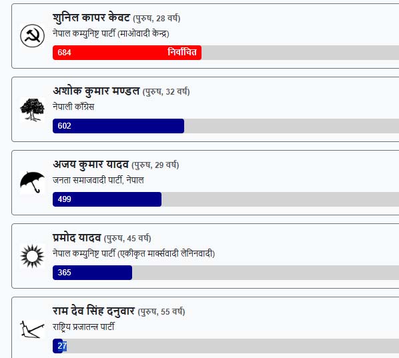
Task: Click party name नेपाली काँग्रेस
Action: tap(73, 107)
